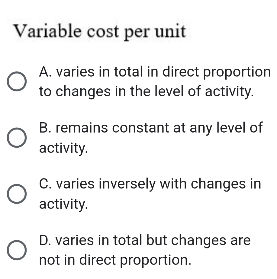Click the word "activity." under option B
The image size is (277, 279).
(x=64, y=148)
